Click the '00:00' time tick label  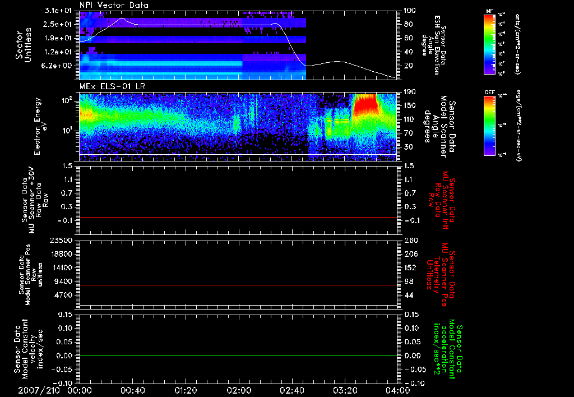click(x=80, y=390)
